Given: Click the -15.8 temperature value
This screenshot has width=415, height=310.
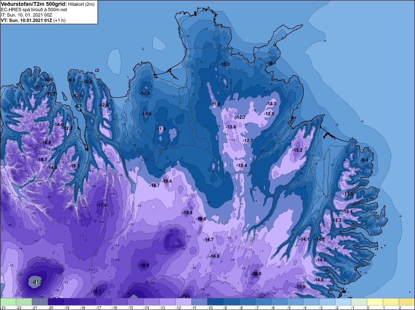Looking at the screenshot, I should (x=188, y=213).
